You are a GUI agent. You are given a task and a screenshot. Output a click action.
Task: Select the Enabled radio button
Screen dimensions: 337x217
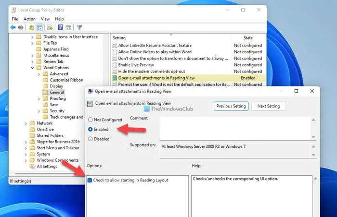[91, 129]
